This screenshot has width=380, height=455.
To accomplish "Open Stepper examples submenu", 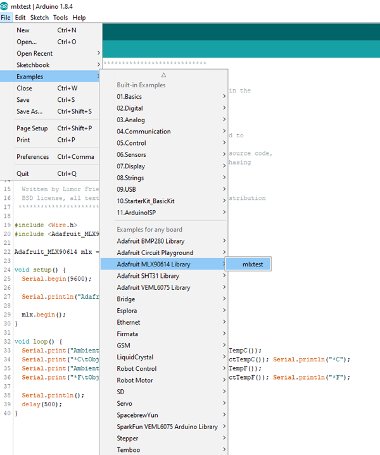I will click(x=164, y=439).
